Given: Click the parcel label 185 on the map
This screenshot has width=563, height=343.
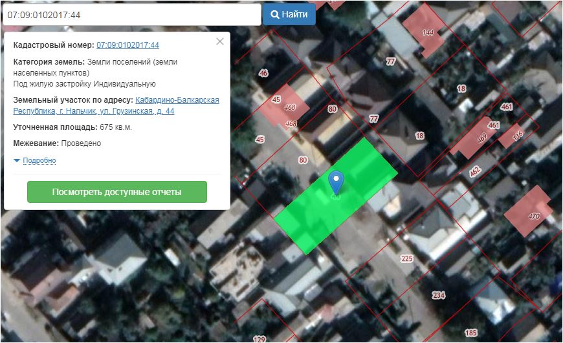Looking at the screenshot, I should point(470,333).
